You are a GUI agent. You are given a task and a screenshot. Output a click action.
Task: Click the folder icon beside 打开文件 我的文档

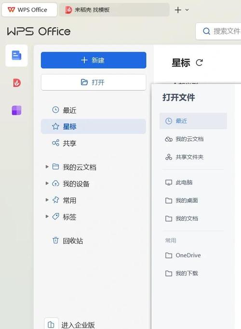pos(169,219)
